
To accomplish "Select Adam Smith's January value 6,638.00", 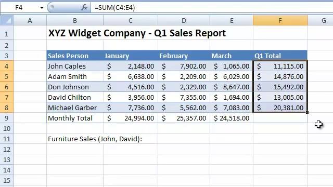I will point(131,76).
